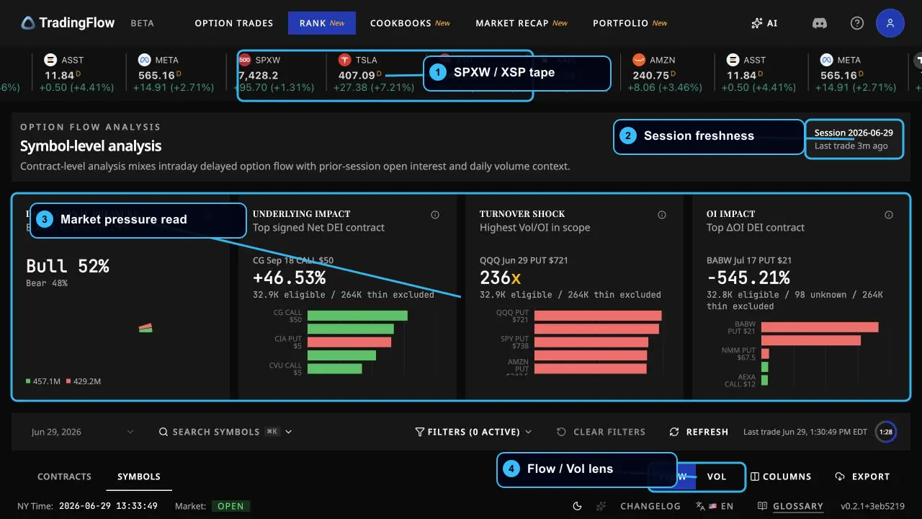The height and width of the screenshot is (519, 922).
Task: Click the Session 2026-06-29 label
Action: [x=854, y=133]
